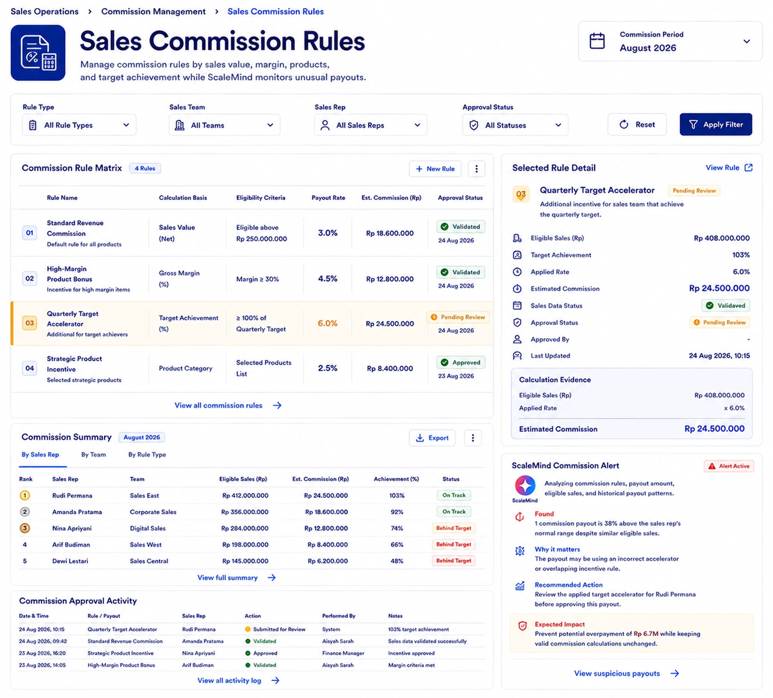Open the Approval Status filter dropdown
The image size is (773, 698).
(x=515, y=125)
